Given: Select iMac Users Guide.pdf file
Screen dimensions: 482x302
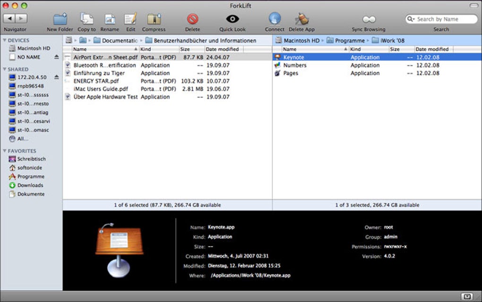Looking at the screenshot, I should pyautogui.click(x=167, y=89).
